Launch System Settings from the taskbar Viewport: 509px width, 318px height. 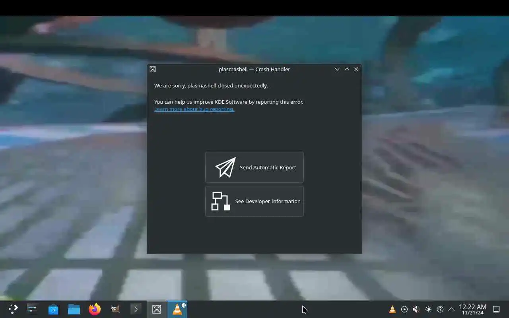(33, 309)
